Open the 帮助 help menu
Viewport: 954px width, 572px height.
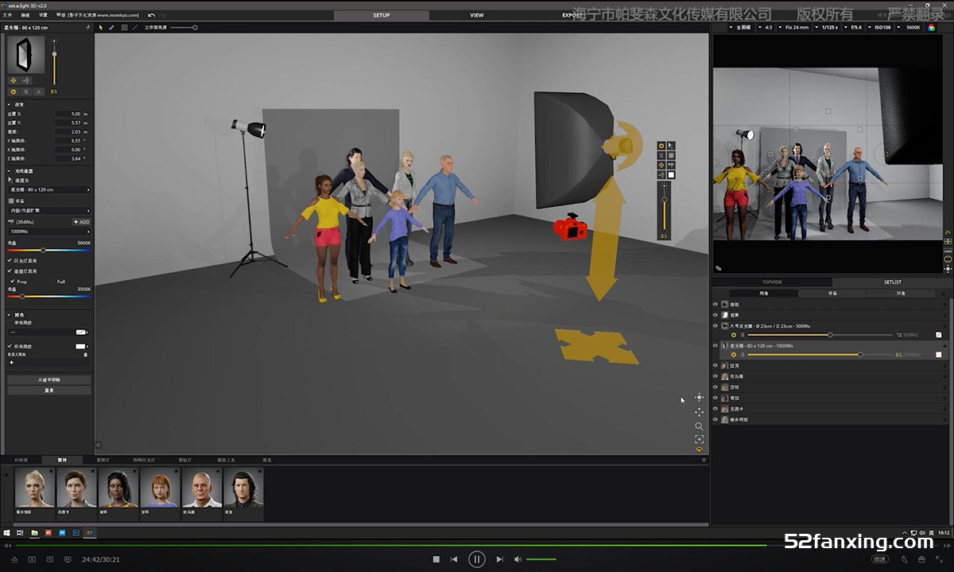[x=60, y=15]
